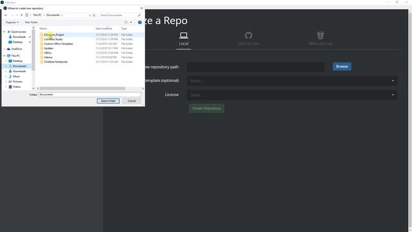Click the Updater folder icon

pyautogui.click(x=41, y=48)
